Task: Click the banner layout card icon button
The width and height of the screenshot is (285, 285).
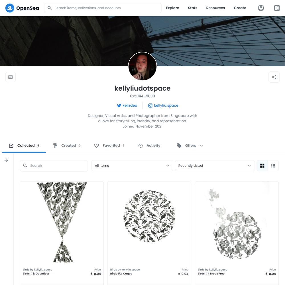Action: pyautogui.click(x=11, y=77)
